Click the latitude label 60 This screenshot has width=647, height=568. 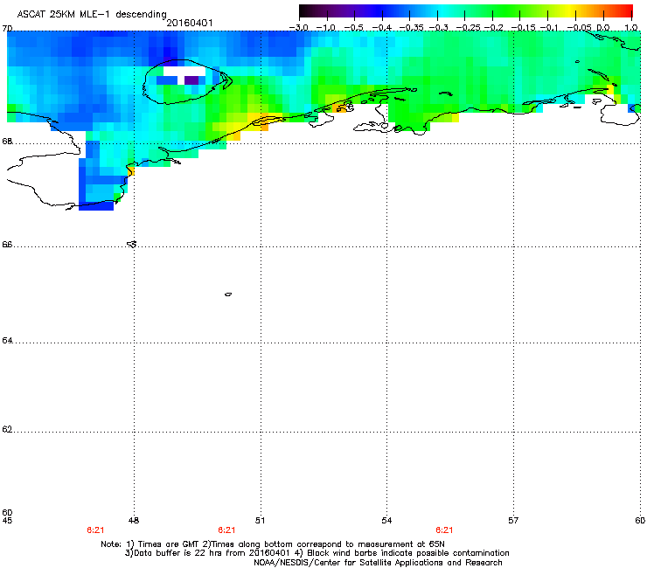pyautogui.click(x=7, y=512)
